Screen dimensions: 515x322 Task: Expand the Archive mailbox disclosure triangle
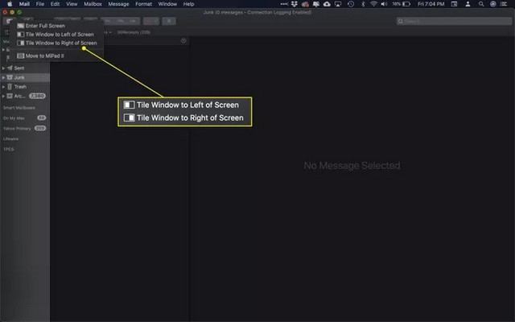pos(3,96)
